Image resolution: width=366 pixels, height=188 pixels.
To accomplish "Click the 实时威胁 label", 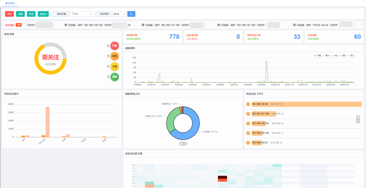I will click(x=9, y=25).
